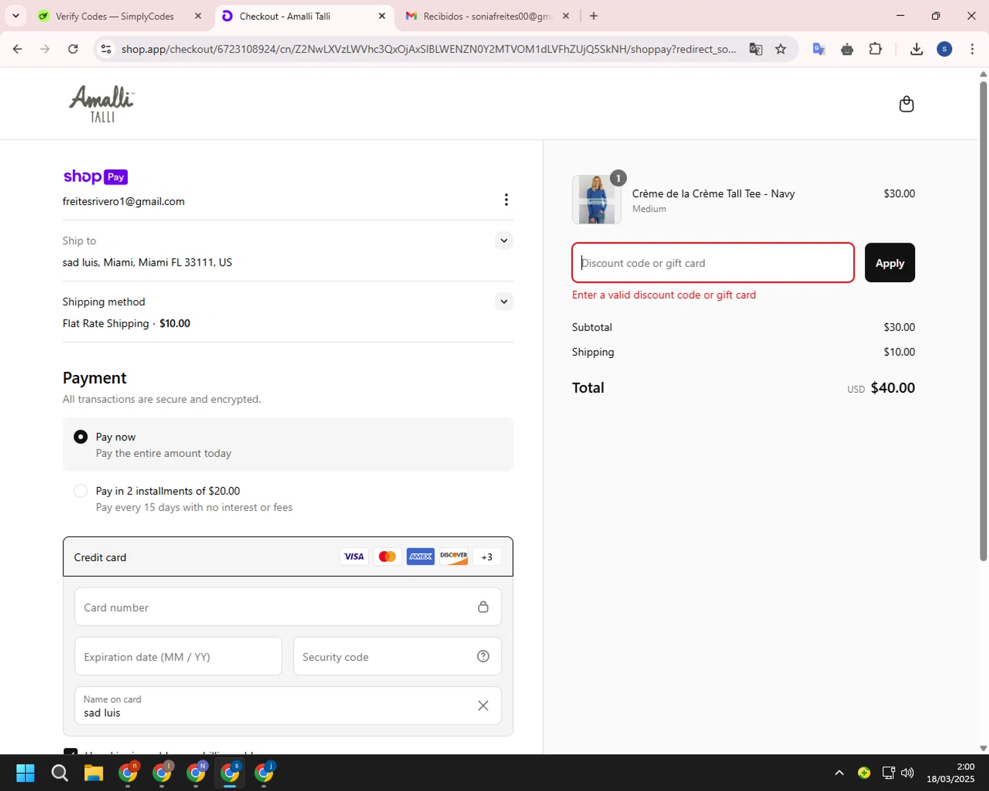This screenshot has height=791, width=989.
Task: Click the Mastercard icon
Action: point(387,557)
